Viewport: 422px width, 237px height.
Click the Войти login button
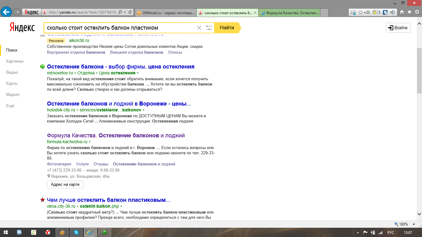[398, 28]
